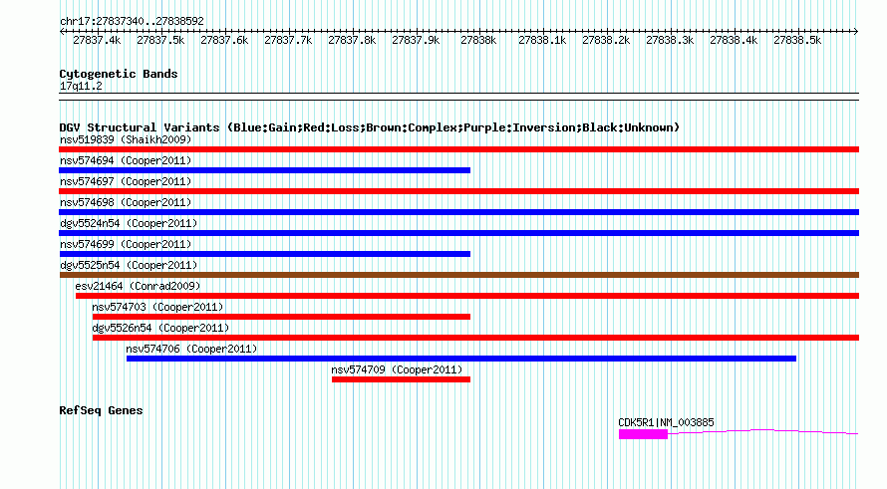Open the esv21464 (Conrad2009) label
Image resolution: width=887 pixels, height=489 pixels.
[x=138, y=286]
